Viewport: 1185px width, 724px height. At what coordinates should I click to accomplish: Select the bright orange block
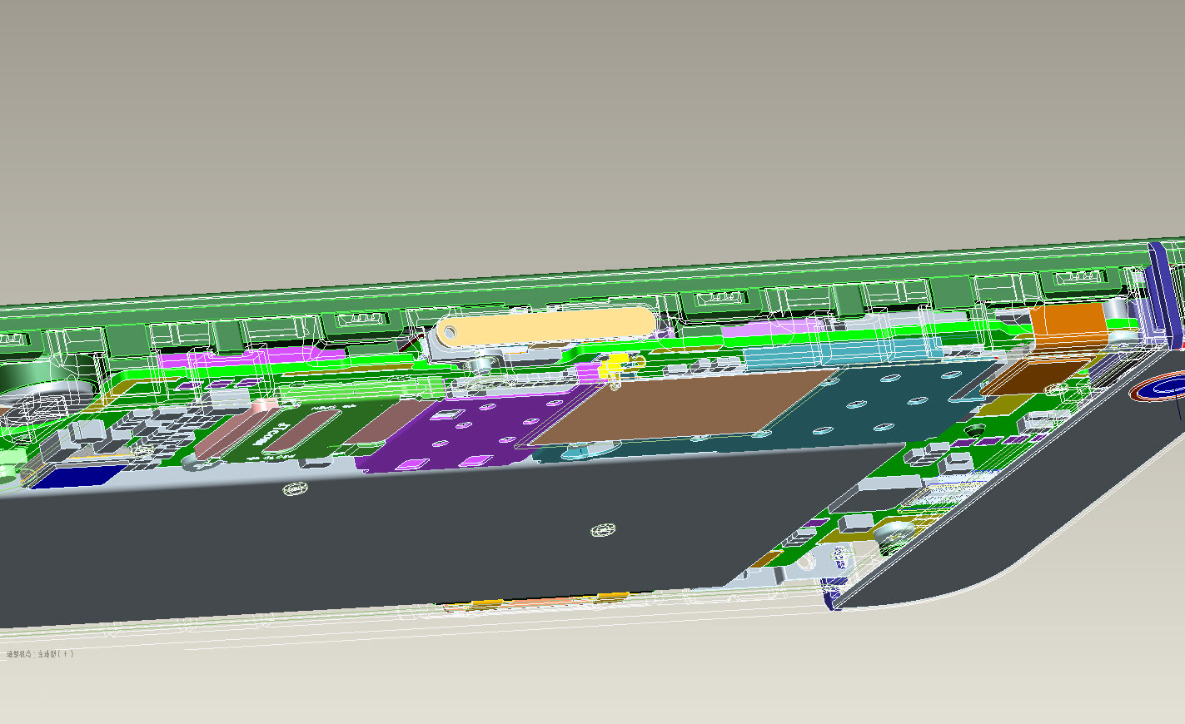tap(1068, 327)
